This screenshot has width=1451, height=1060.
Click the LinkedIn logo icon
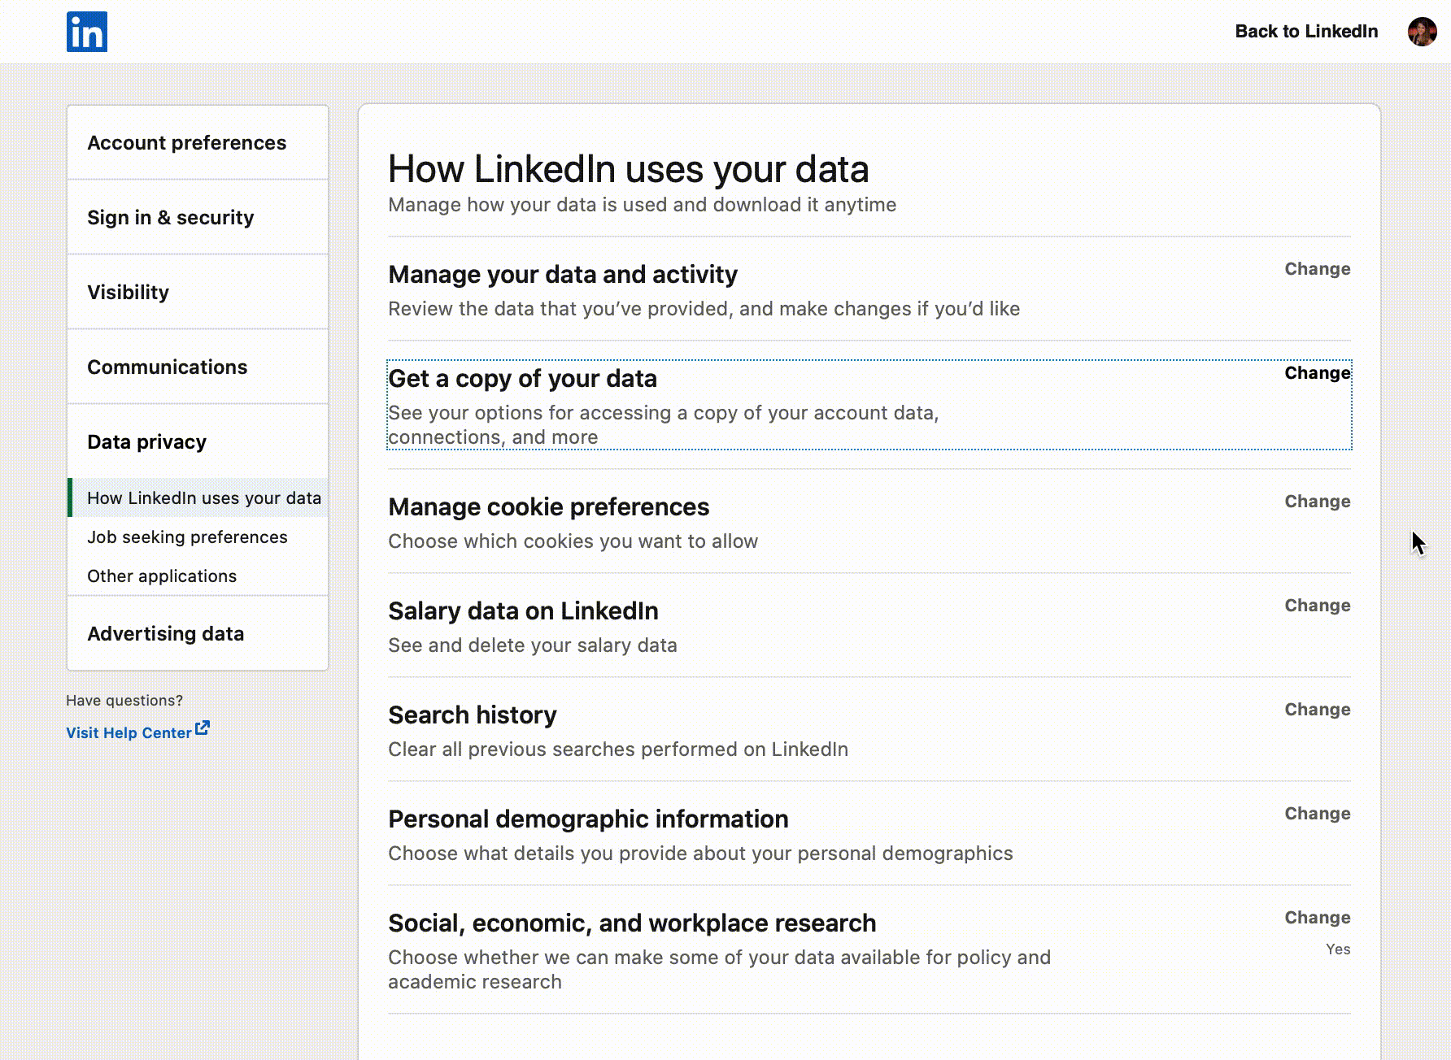click(87, 32)
